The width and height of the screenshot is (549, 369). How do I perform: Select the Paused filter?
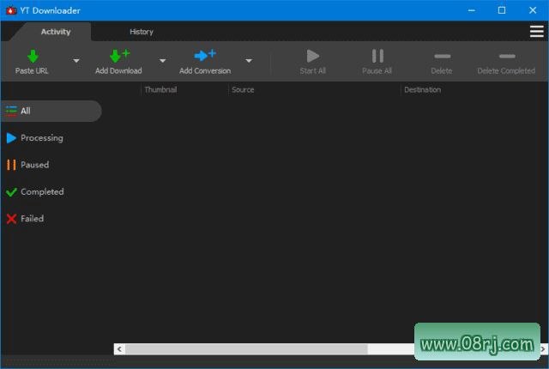click(x=27, y=165)
